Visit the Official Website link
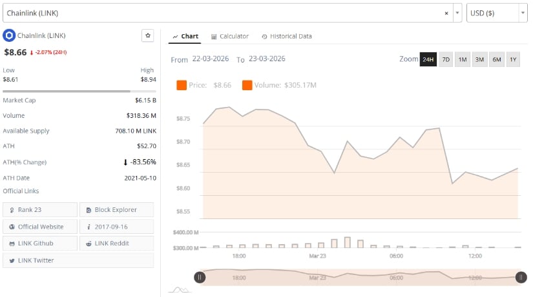Screen dimensions: 533x297 click(40, 227)
